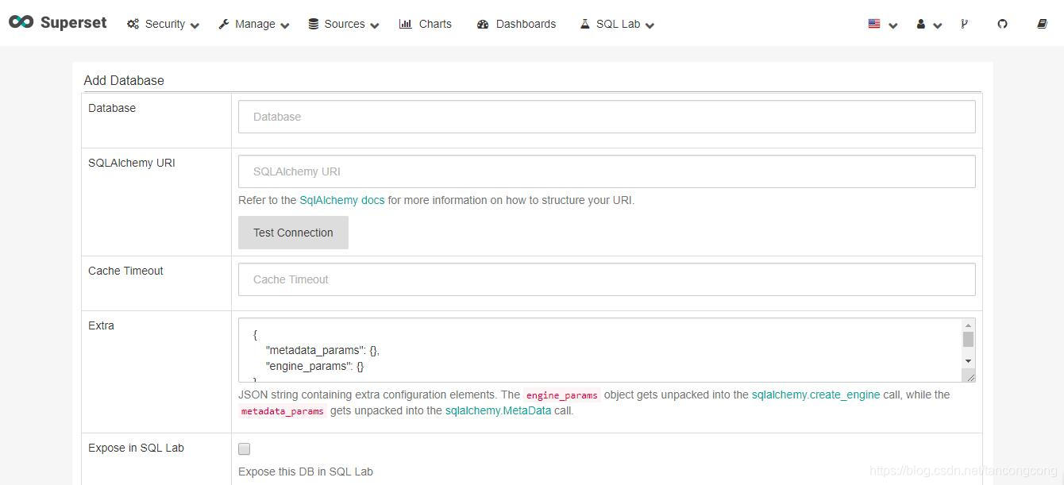Click the Extra textarea scroll up arrow
Viewport: 1064px width, 485px height.
[968, 325]
